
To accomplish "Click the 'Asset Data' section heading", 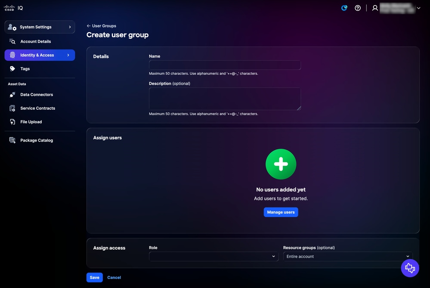I will 17,84.
